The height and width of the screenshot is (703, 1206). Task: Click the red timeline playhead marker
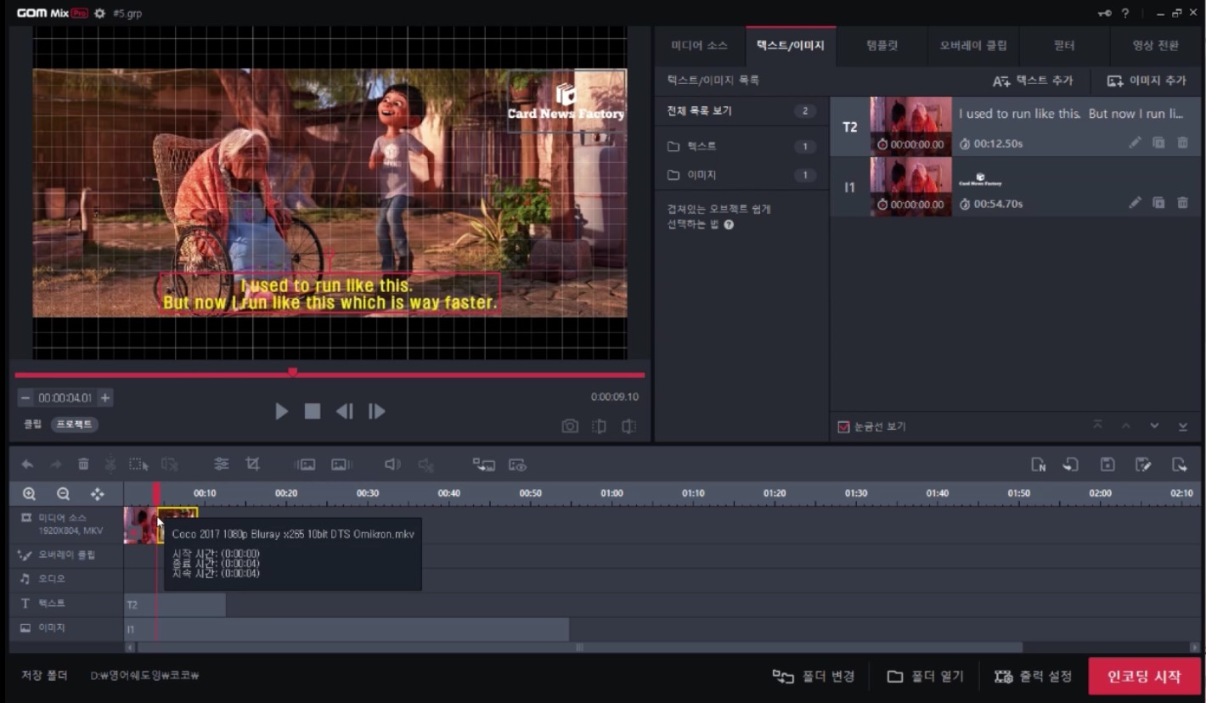[156, 492]
